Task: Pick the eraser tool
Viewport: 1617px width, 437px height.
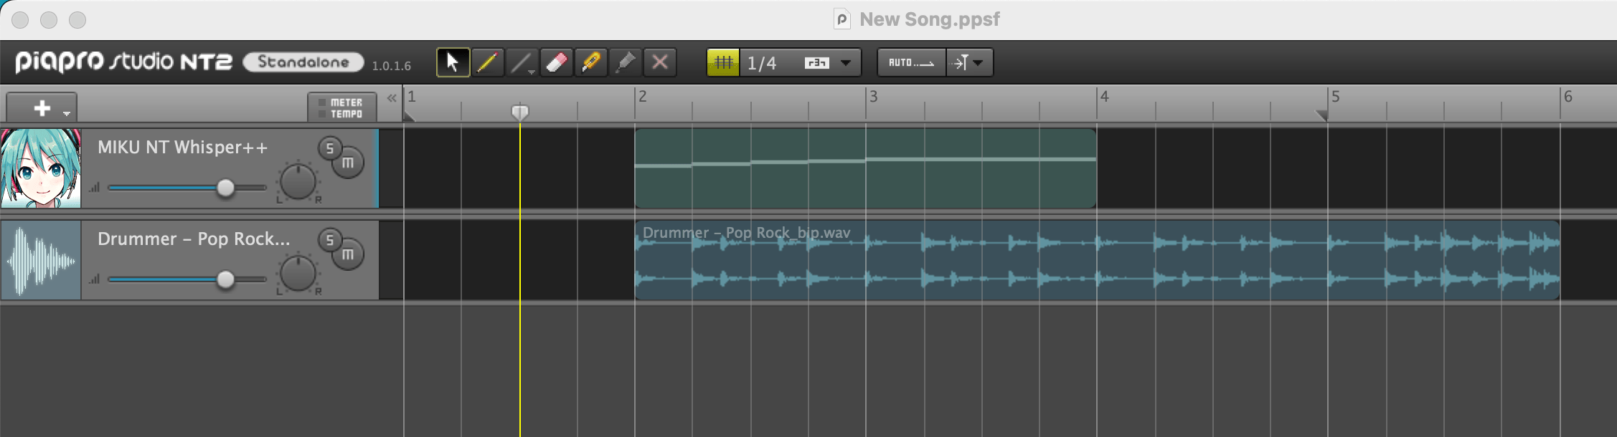Action: [x=556, y=62]
